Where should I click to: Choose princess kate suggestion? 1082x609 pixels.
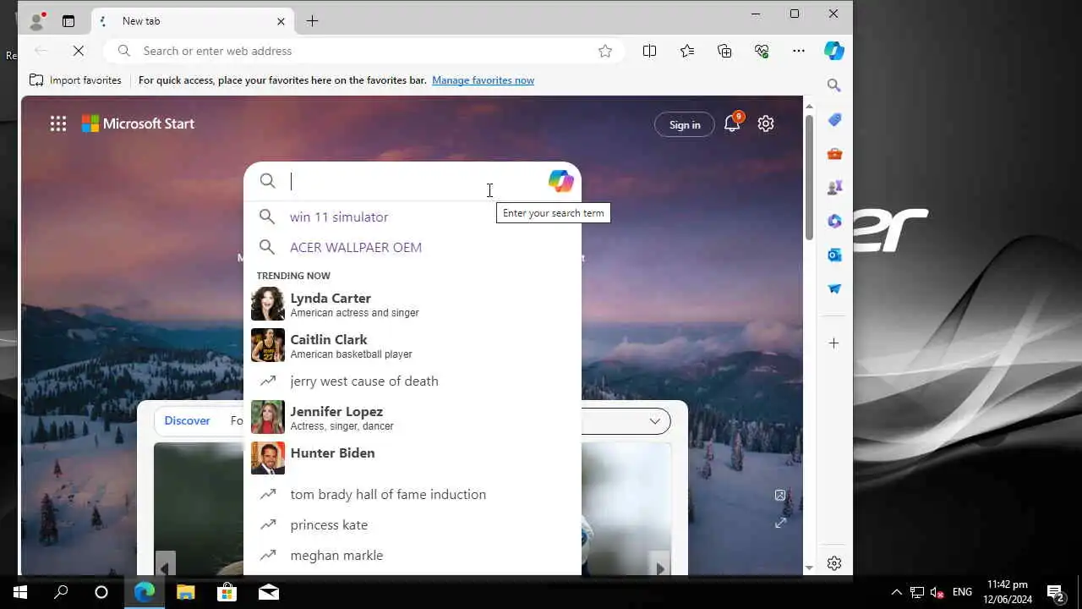413,524
